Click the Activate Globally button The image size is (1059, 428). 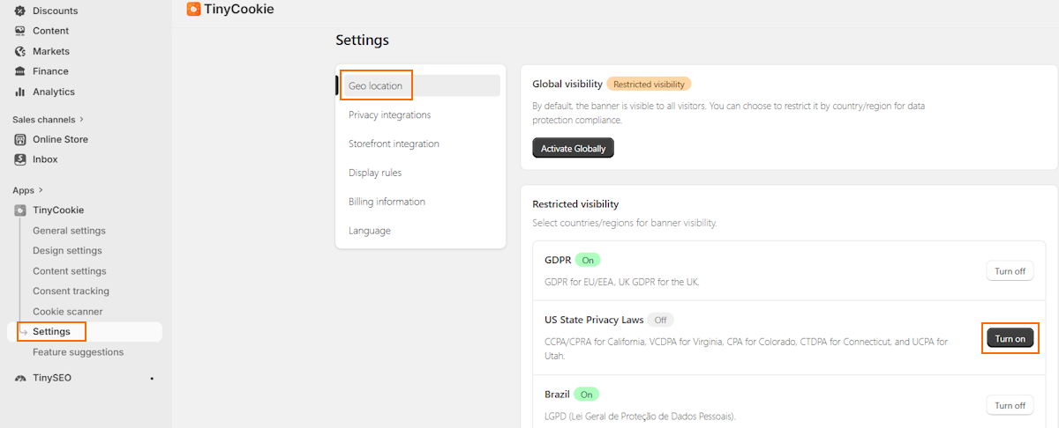pyautogui.click(x=573, y=148)
